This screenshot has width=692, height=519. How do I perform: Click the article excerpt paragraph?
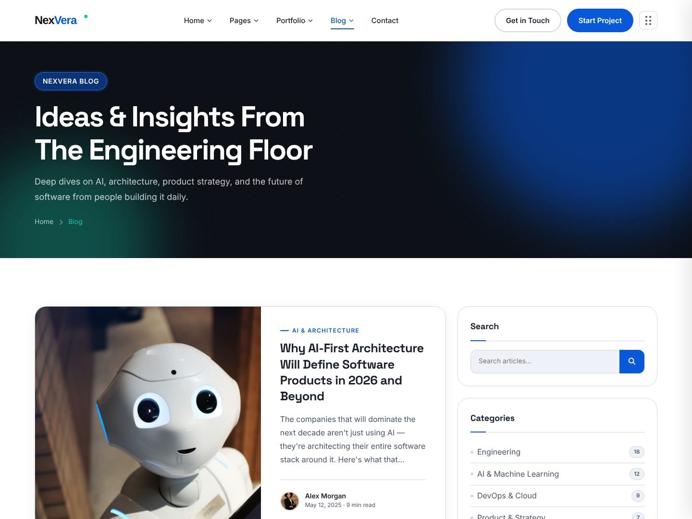353,439
